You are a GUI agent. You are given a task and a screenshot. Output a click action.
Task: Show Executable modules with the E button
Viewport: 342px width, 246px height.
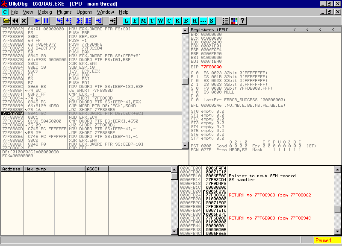pos(135,20)
